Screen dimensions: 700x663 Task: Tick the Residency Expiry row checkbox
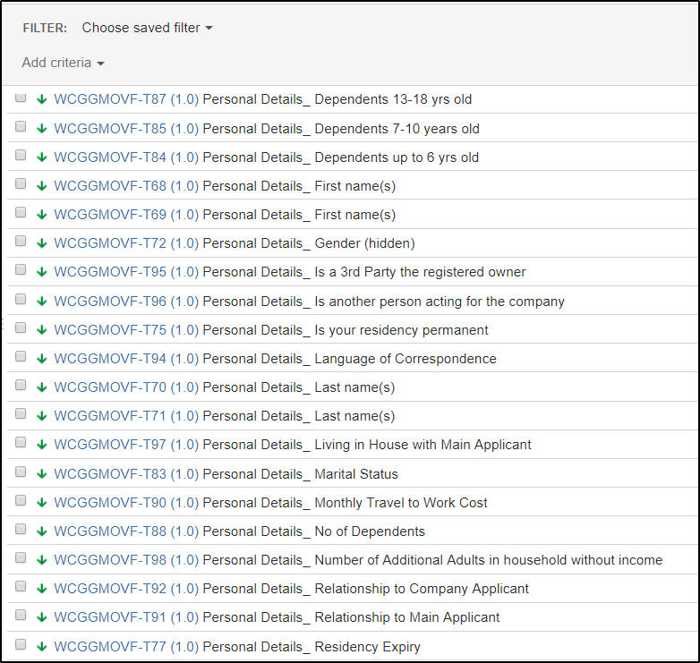tap(21, 645)
